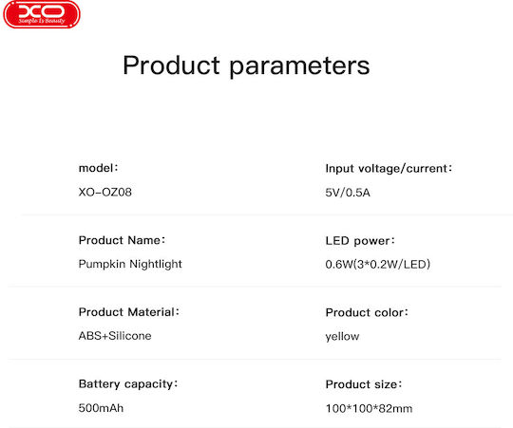Image resolution: width=513 pixels, height=428 pixels.
Task: Select the 100*100*82mm dimensions
Action: tap(369, 408)
